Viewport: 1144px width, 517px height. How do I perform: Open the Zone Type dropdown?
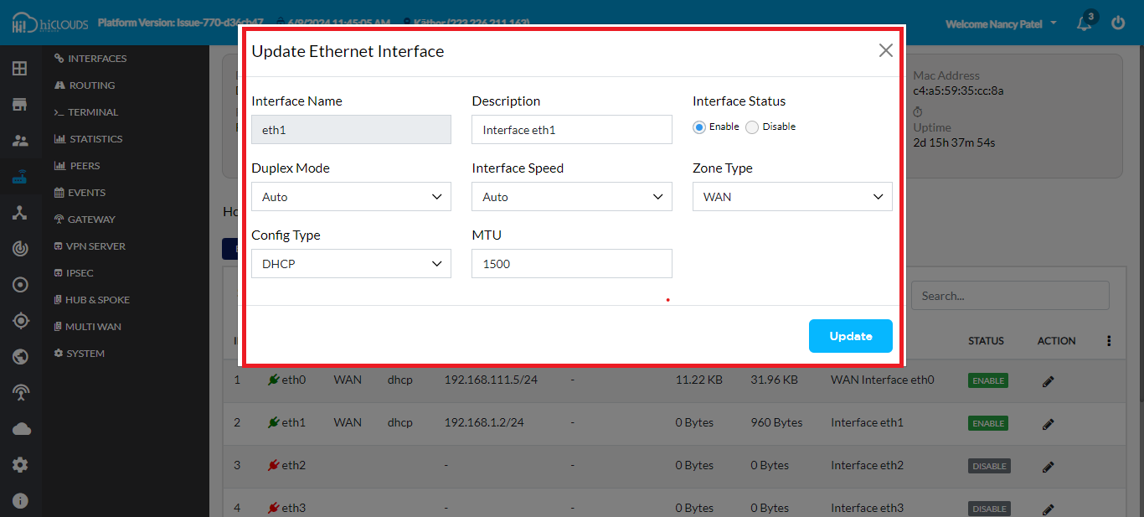coord(792,196)
